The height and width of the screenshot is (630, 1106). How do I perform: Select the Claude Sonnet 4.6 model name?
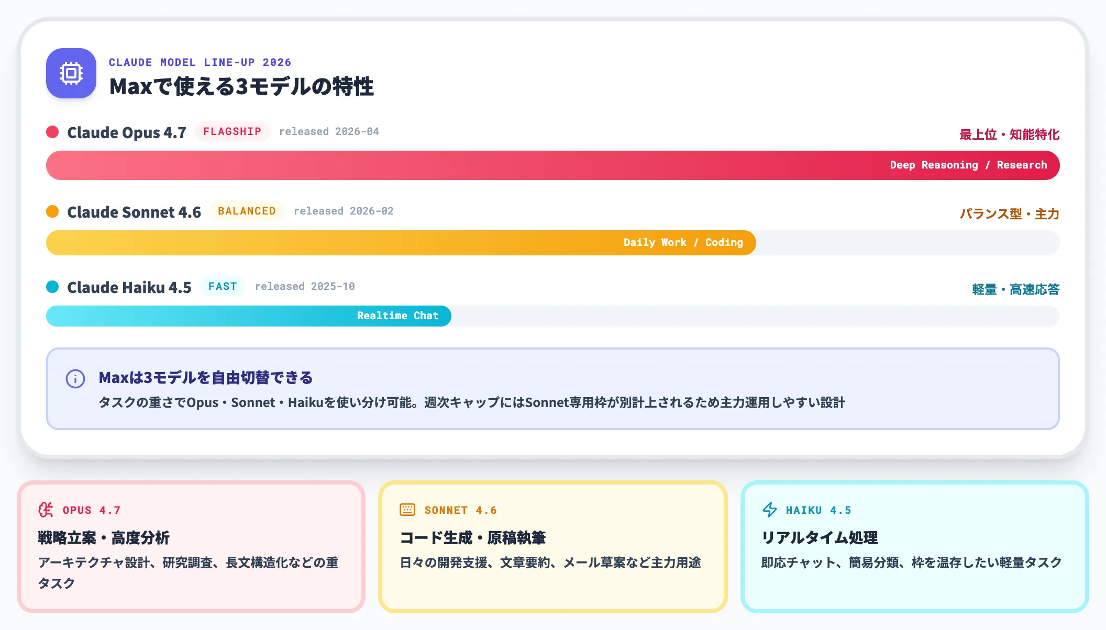(134, 212)
